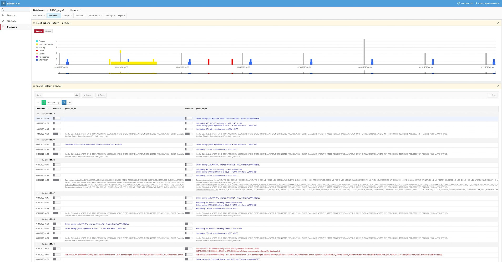Click the Databases cylinder icon in sidebar
The image size is (502, 262).
click(x=3, y=27)
